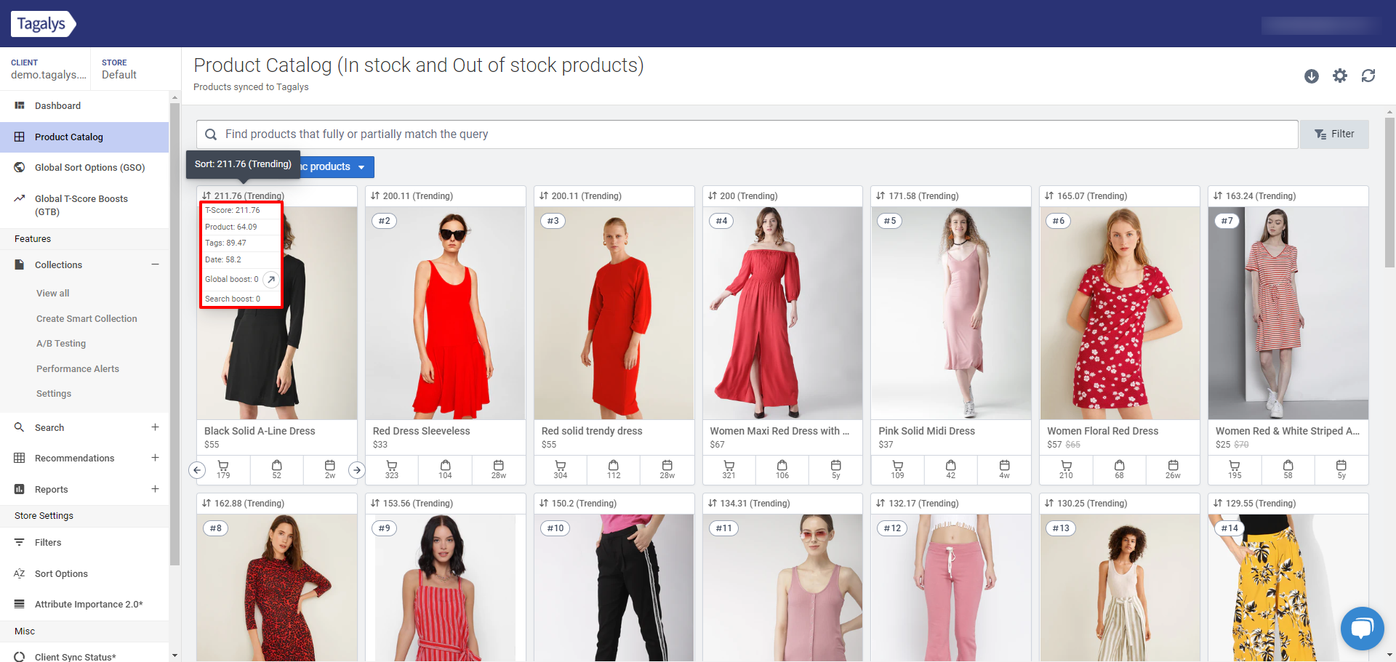The width and height of the screenshot is (1396, 662).
Task: Open Performance Alerts
Action: click(78, 369)
